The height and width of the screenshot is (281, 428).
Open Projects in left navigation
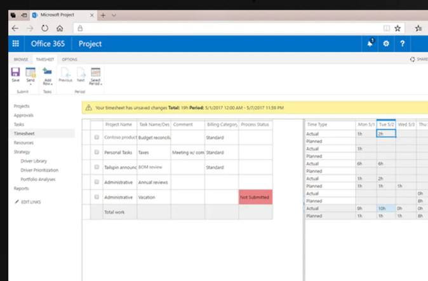coord(22,106)
